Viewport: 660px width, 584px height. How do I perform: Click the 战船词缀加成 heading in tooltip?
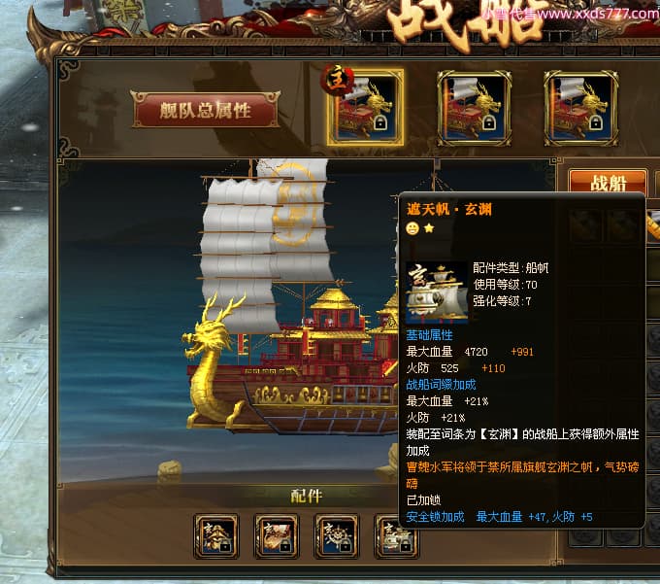tap(441, 384)
